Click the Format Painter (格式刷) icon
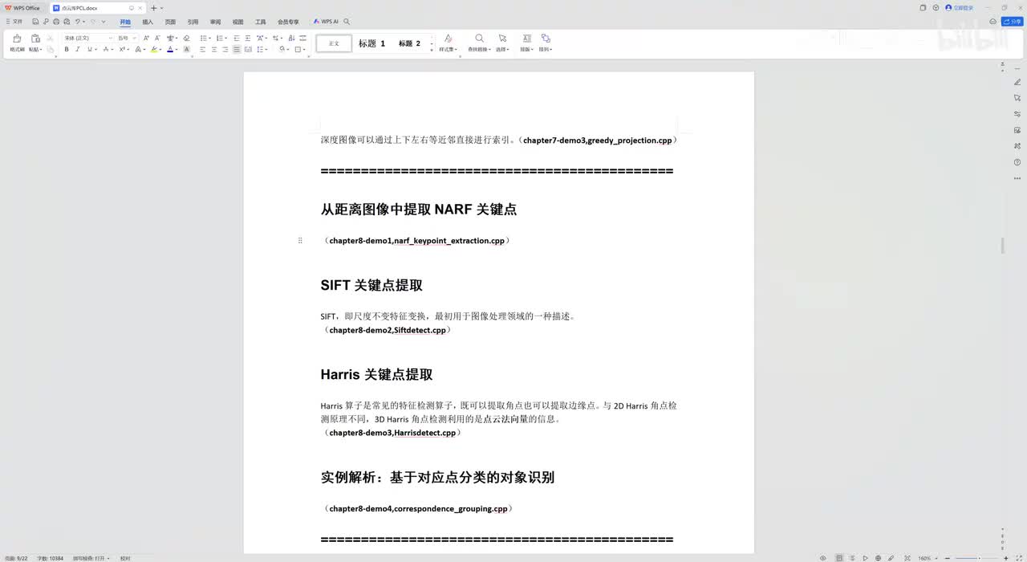1027x562 pixels. (17, 39)
